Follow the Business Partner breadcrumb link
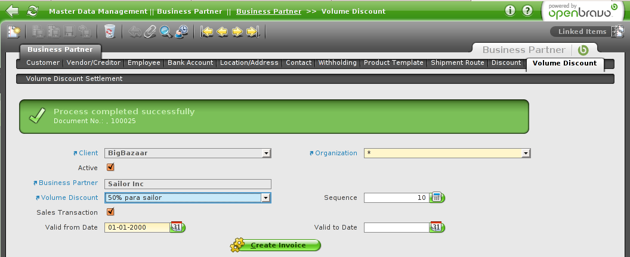The height and width of the screenshot is (257, 630). 269,11
